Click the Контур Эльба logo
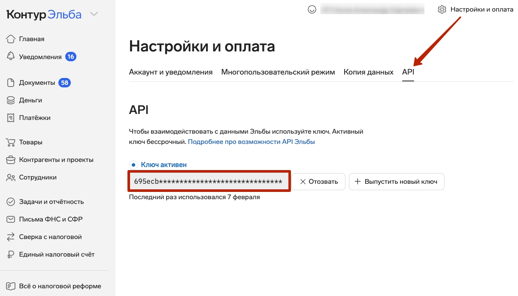The height and width of the screenshot is (296, 518). tap(44, 15)
